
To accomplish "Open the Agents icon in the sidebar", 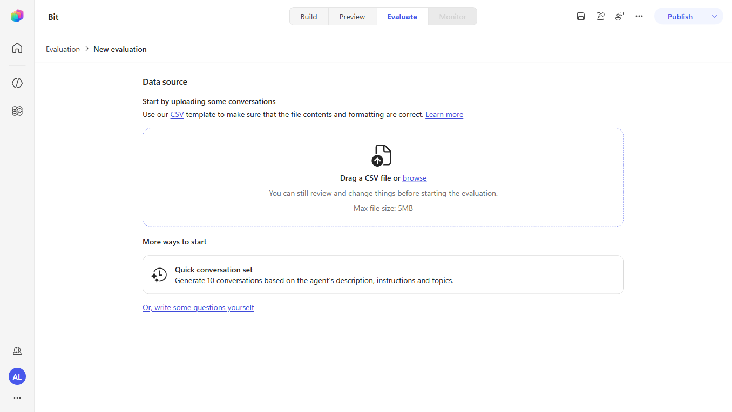I will 17,83.
